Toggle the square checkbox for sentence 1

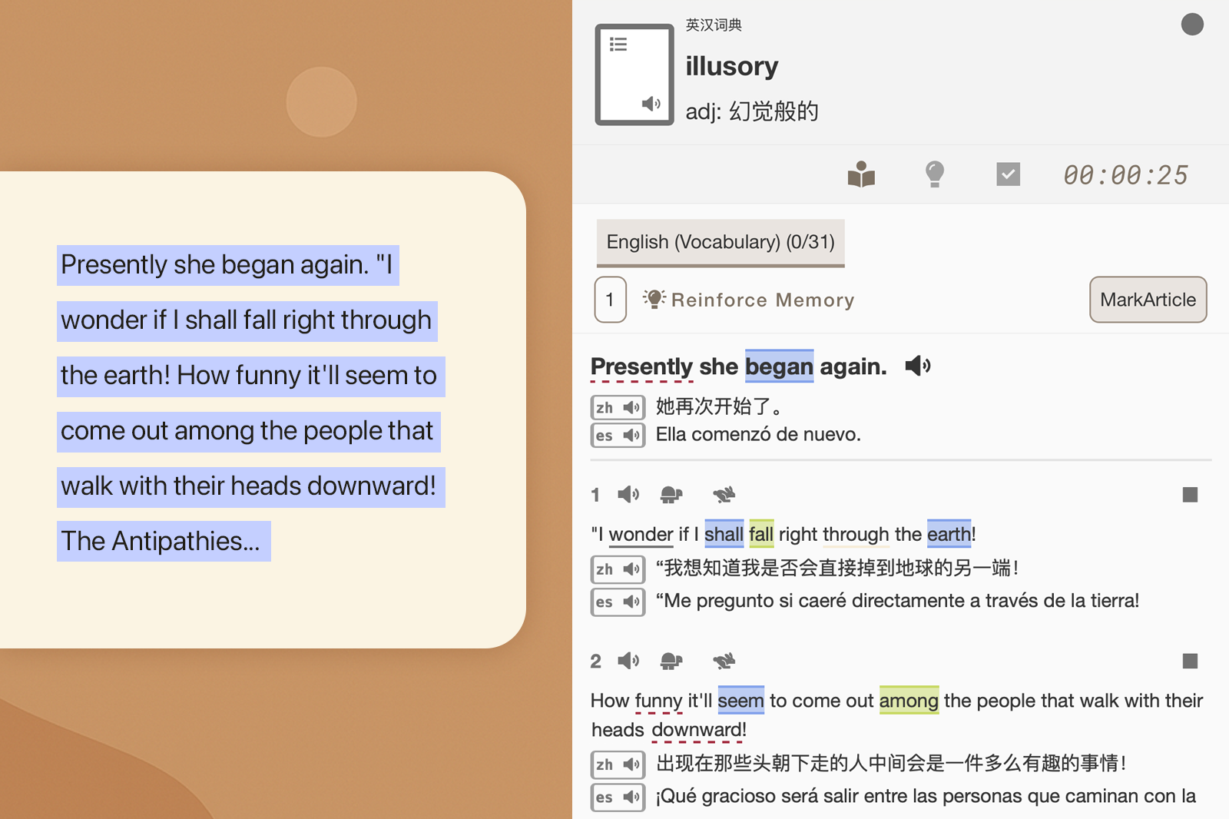[x=1190, y=495]
